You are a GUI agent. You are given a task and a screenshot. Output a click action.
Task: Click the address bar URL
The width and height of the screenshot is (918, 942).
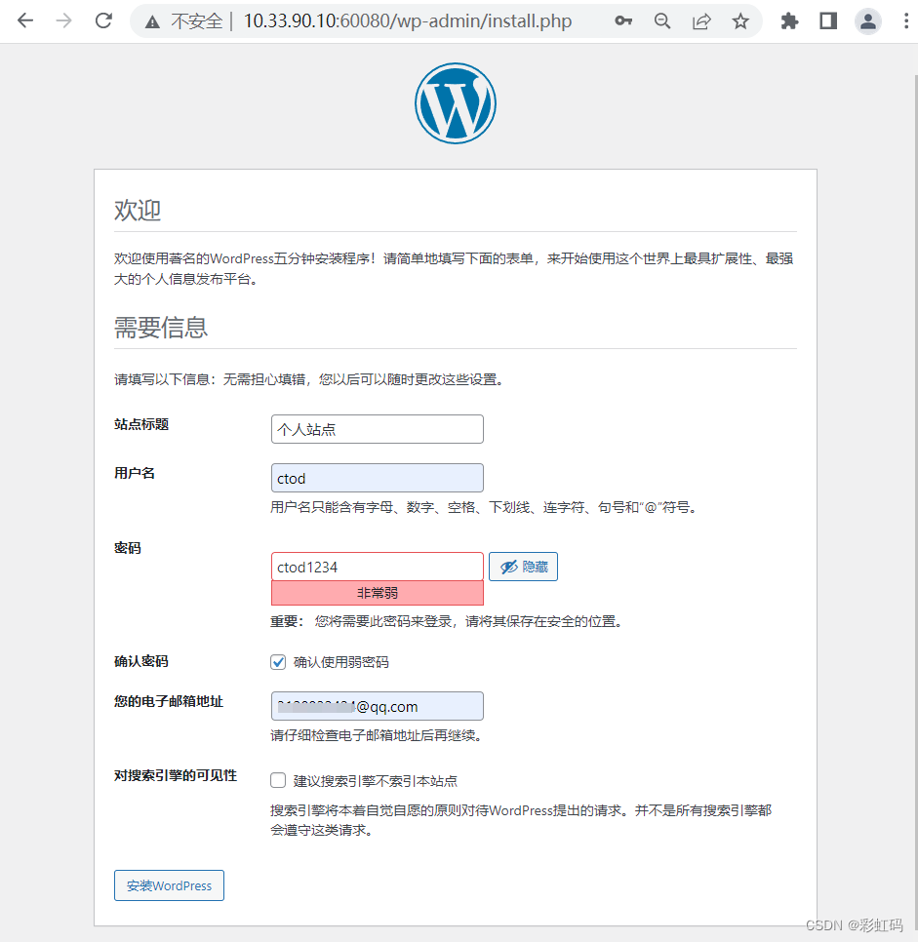point(408,21)
